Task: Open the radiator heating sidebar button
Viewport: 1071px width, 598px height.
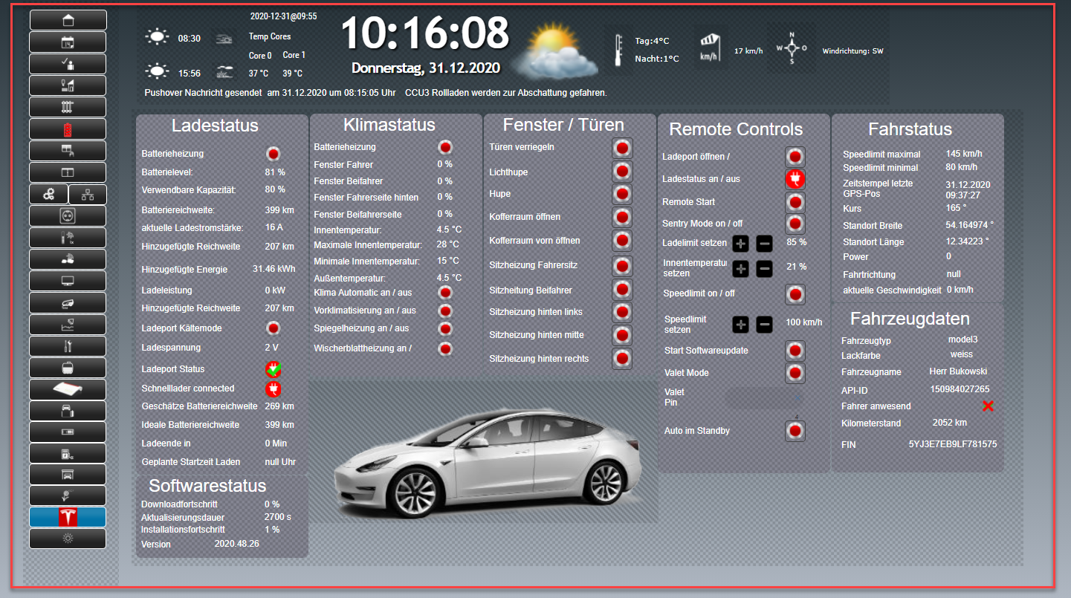Action: click(x=68, y=107)
